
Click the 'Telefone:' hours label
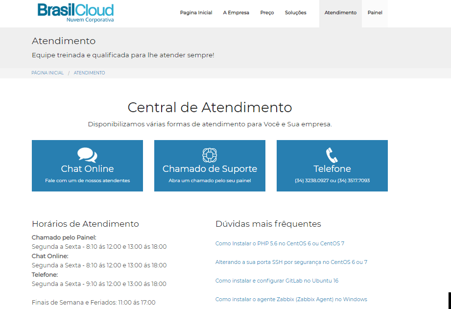[45, 274]
